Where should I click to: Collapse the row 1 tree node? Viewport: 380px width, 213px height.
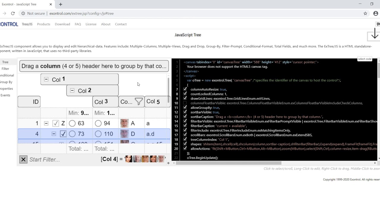point(46,123)
